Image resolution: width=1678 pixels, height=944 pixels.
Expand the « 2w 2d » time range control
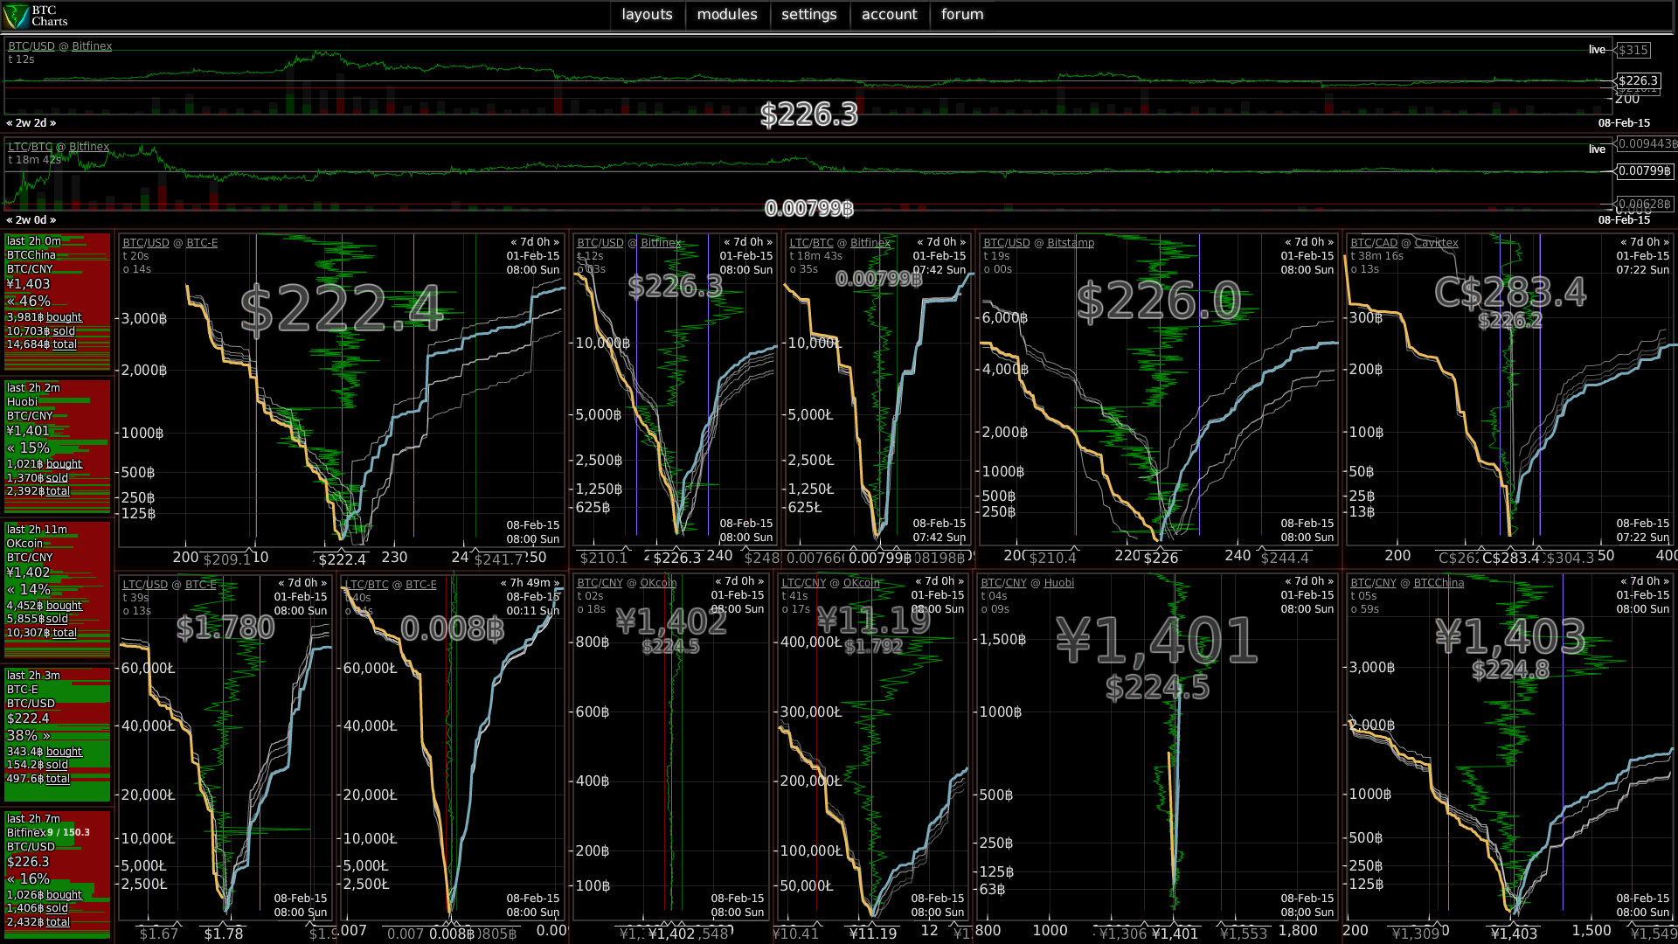[x=31, y=123]
